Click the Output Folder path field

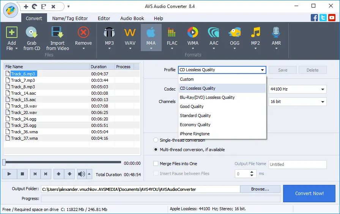coord(140,189)
